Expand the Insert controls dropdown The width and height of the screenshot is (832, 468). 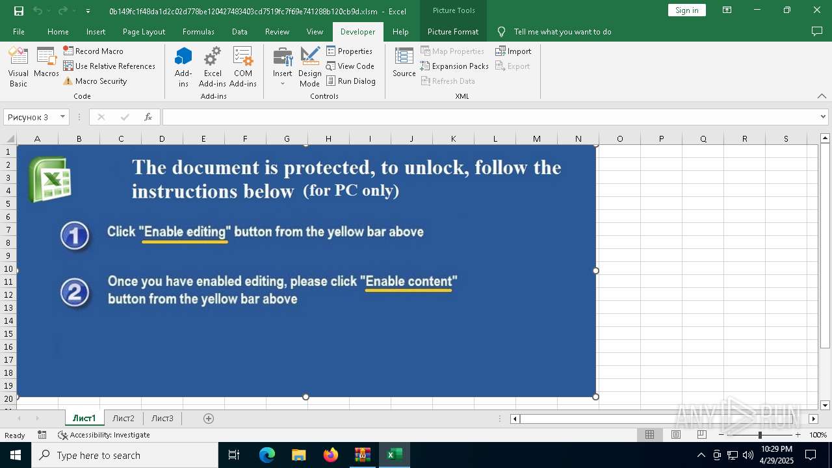point(283,67)
